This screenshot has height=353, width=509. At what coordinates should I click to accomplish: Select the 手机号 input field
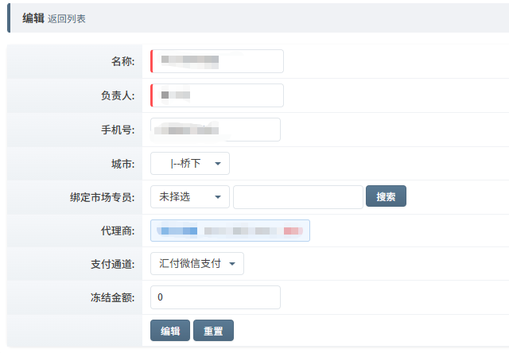click(x=215, y=130)
